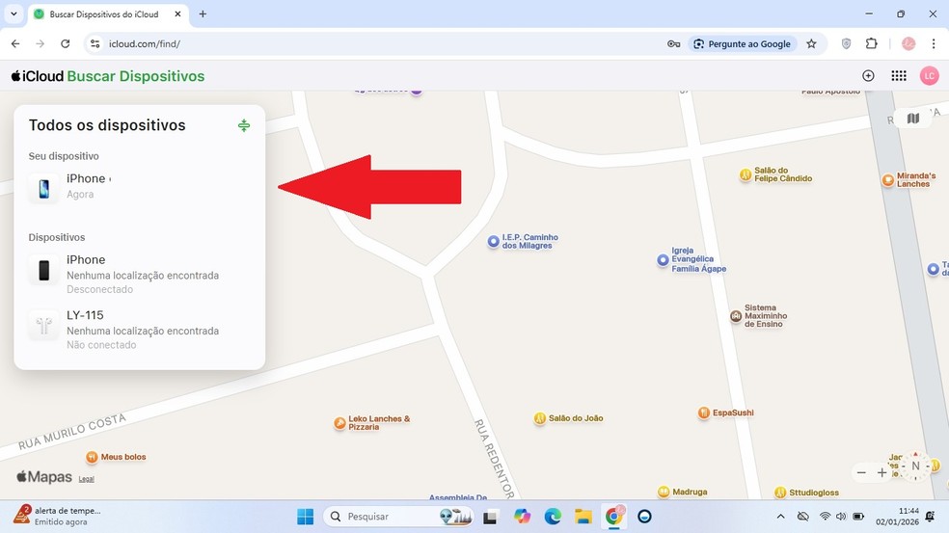Show hidden system tray icons

(x=781, y=516)
